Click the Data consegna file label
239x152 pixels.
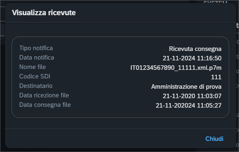[45, 105]
